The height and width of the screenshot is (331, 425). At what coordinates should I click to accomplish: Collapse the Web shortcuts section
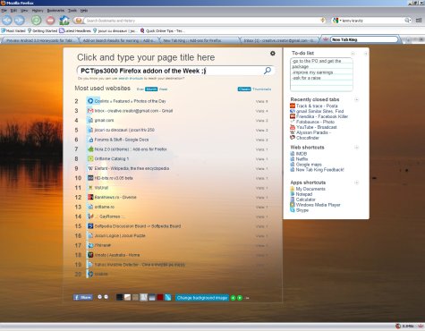click(x=356, y=148)
